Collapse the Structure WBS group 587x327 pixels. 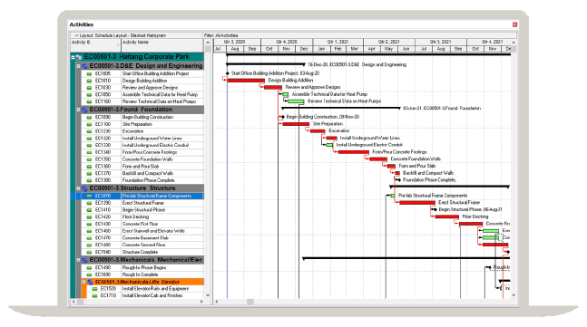78,188
